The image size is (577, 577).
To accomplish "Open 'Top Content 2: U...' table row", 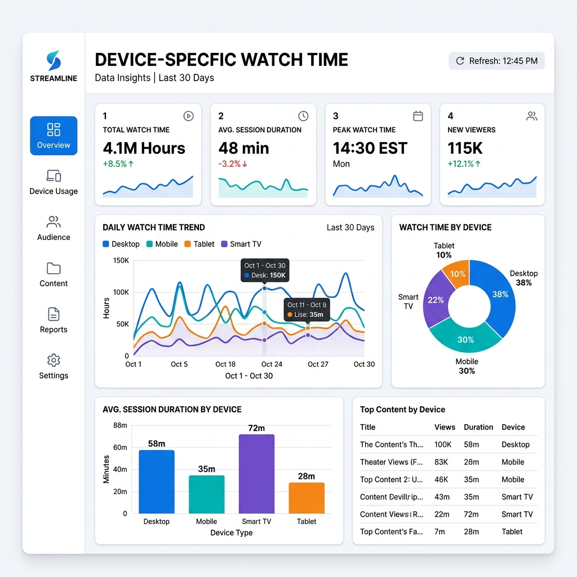I will (448, 480).
